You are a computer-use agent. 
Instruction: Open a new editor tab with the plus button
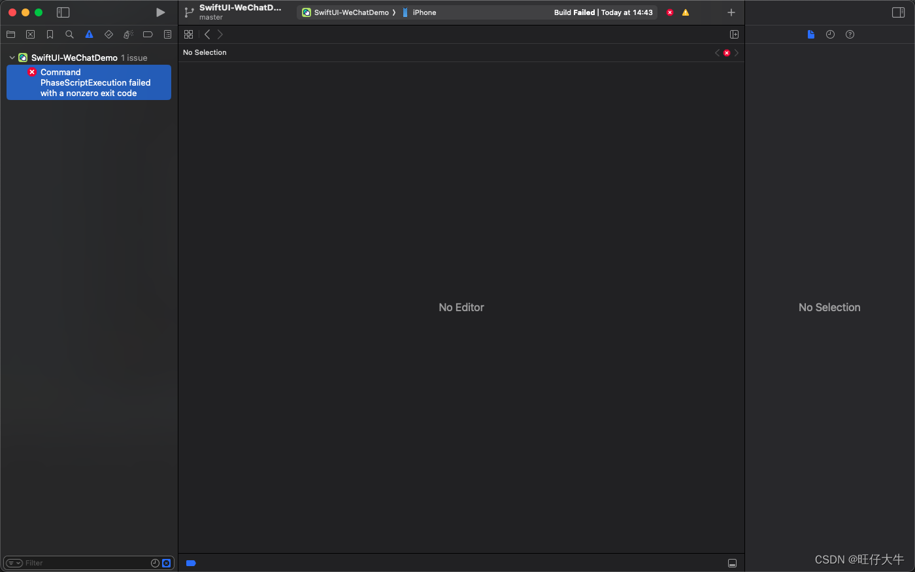731,12
